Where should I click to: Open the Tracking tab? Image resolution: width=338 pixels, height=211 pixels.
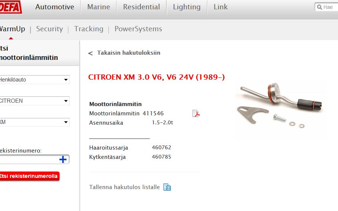89,29
